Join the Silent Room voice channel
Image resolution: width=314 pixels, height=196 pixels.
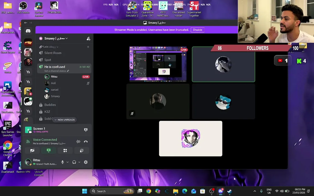[x=64, y=53]
